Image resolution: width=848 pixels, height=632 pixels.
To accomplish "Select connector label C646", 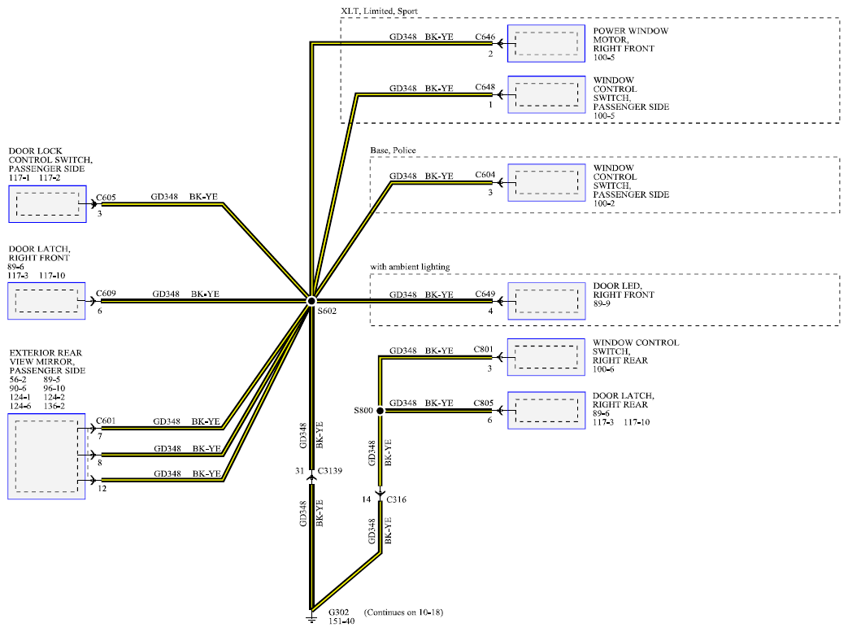I will (485, 37).
